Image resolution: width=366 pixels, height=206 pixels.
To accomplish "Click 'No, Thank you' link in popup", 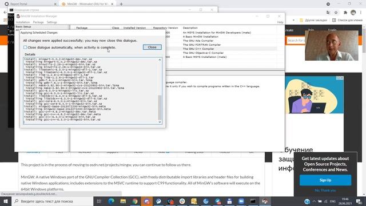I will (x=325, y=191).
